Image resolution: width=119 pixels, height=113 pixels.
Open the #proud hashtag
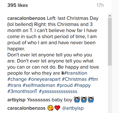65,85
